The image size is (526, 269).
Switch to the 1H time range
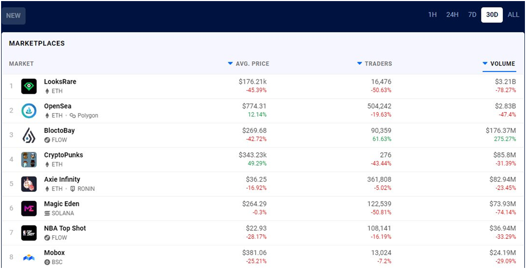point(433,15)
